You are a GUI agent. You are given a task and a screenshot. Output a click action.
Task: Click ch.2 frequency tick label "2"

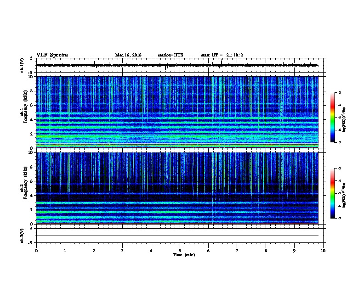32,210
